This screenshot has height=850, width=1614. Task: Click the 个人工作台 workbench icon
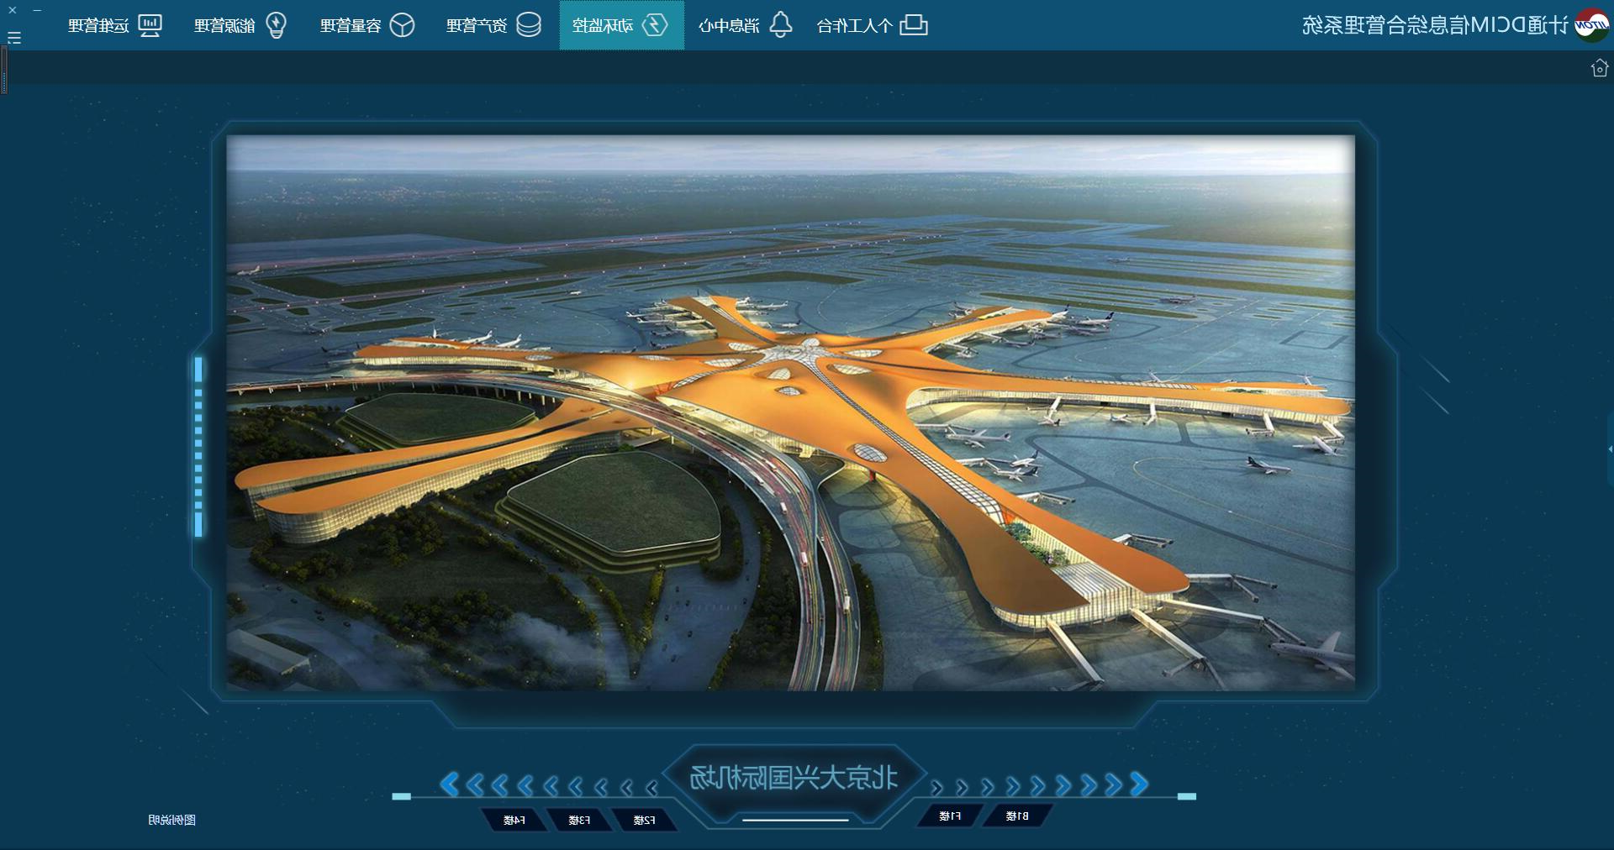click(914, 25)
